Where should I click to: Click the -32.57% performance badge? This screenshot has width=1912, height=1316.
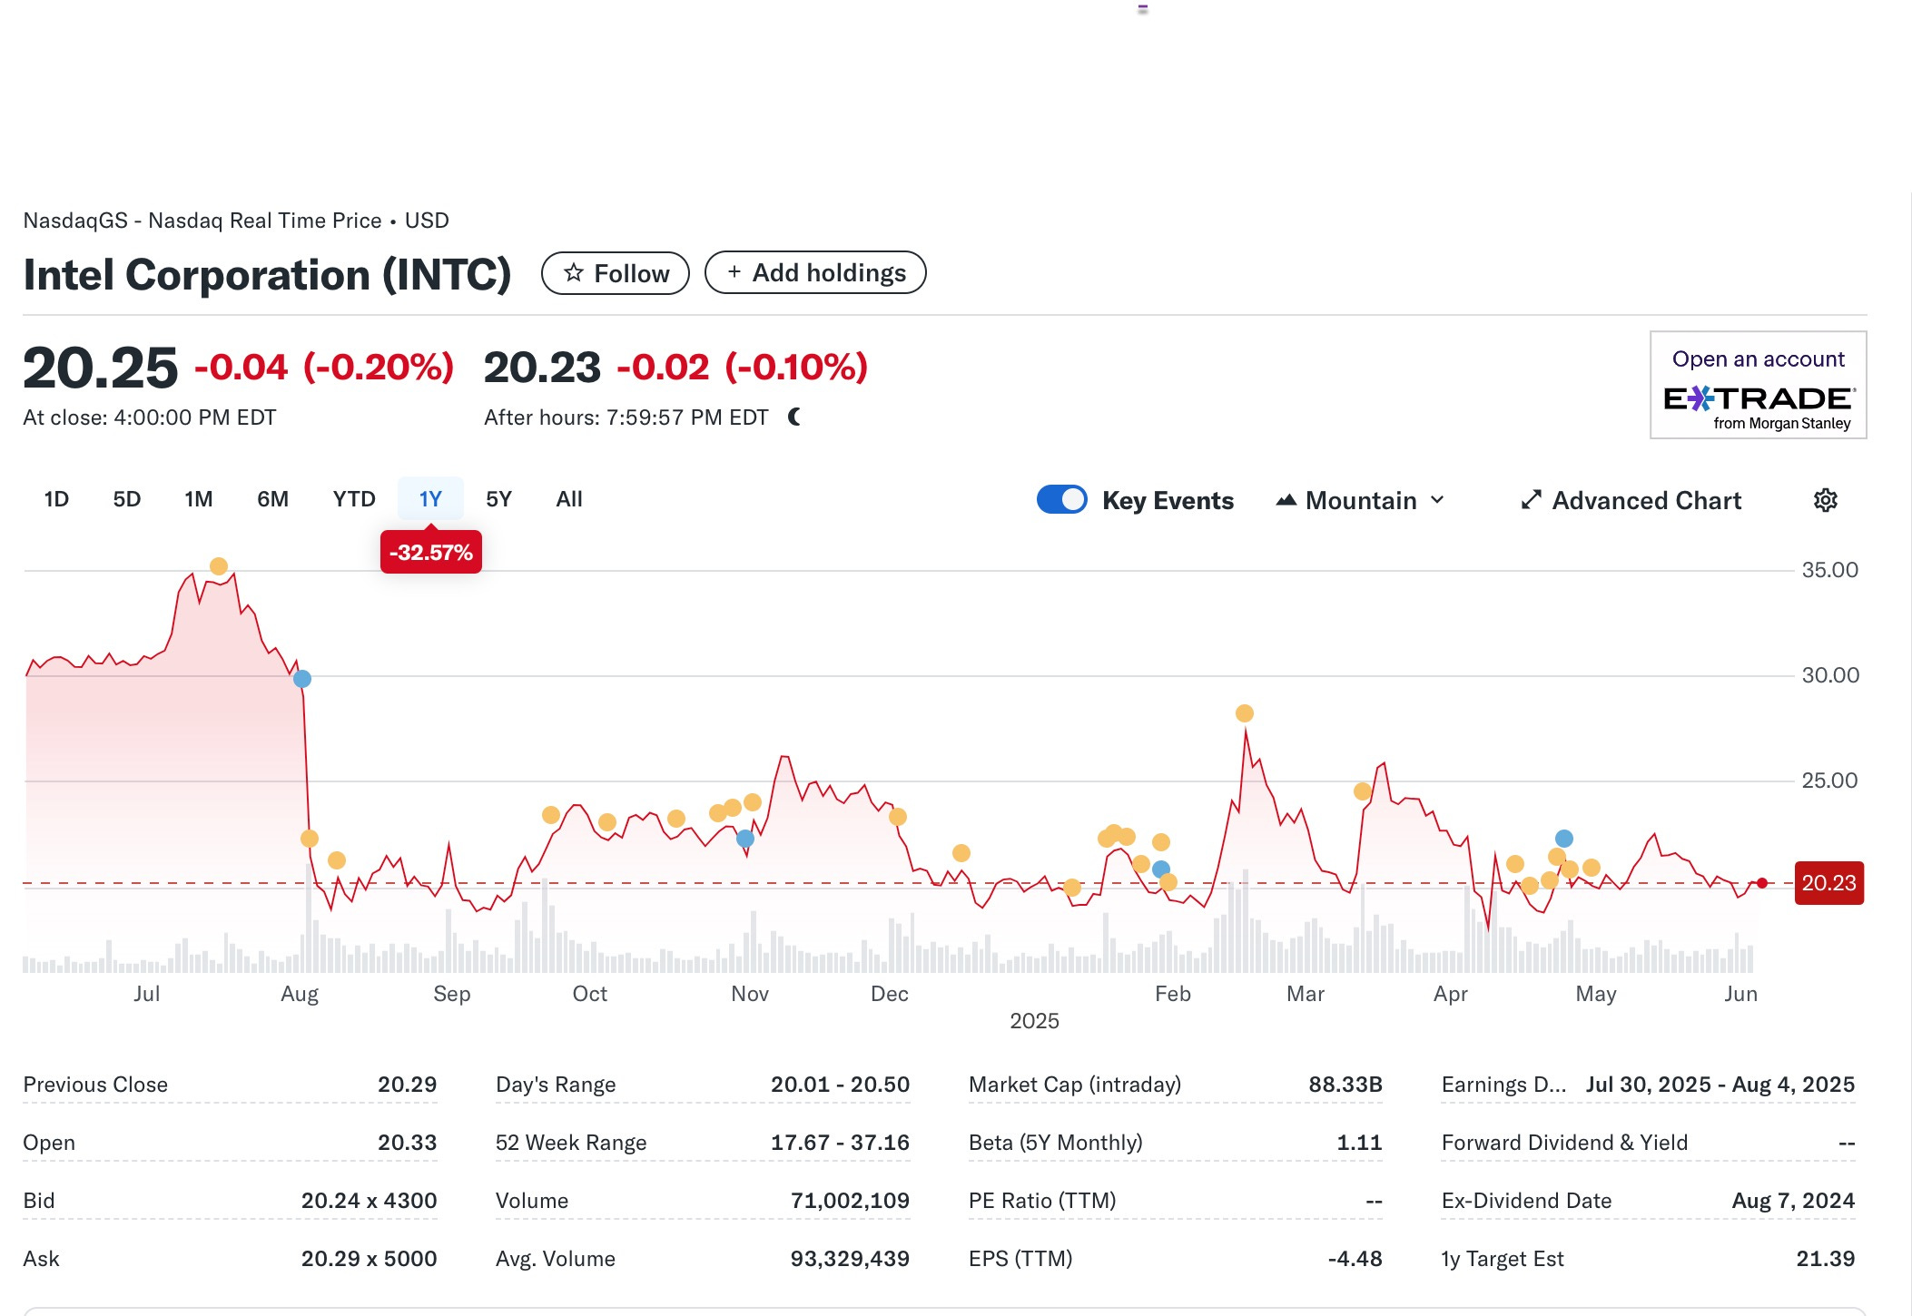coord(431,553)
